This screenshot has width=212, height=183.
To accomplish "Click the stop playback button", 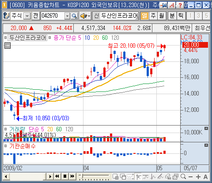I will (65, 176).
